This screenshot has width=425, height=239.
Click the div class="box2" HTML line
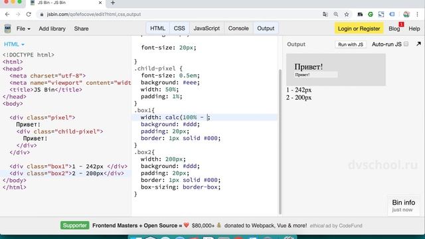(66, 173)
